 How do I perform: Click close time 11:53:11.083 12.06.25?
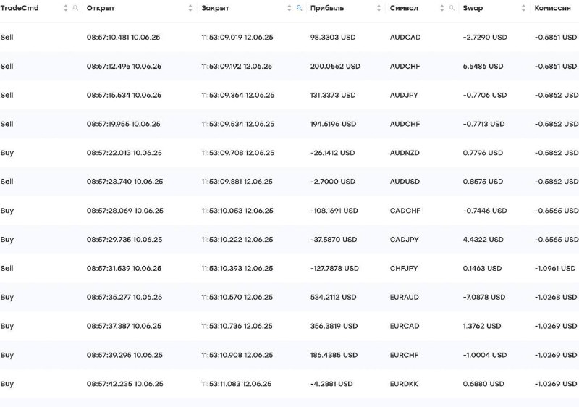(x=237, y=384)
